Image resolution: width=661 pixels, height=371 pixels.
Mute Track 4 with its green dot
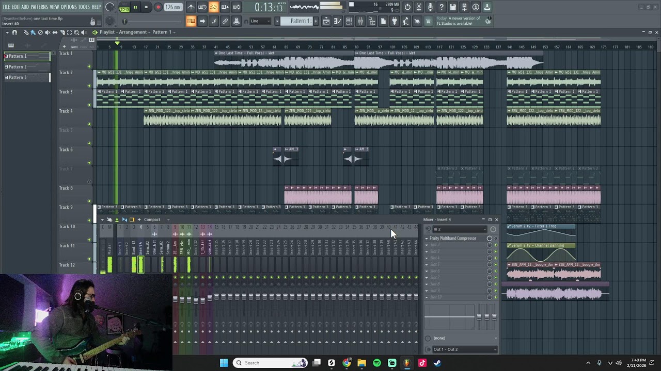click(89, 124)
